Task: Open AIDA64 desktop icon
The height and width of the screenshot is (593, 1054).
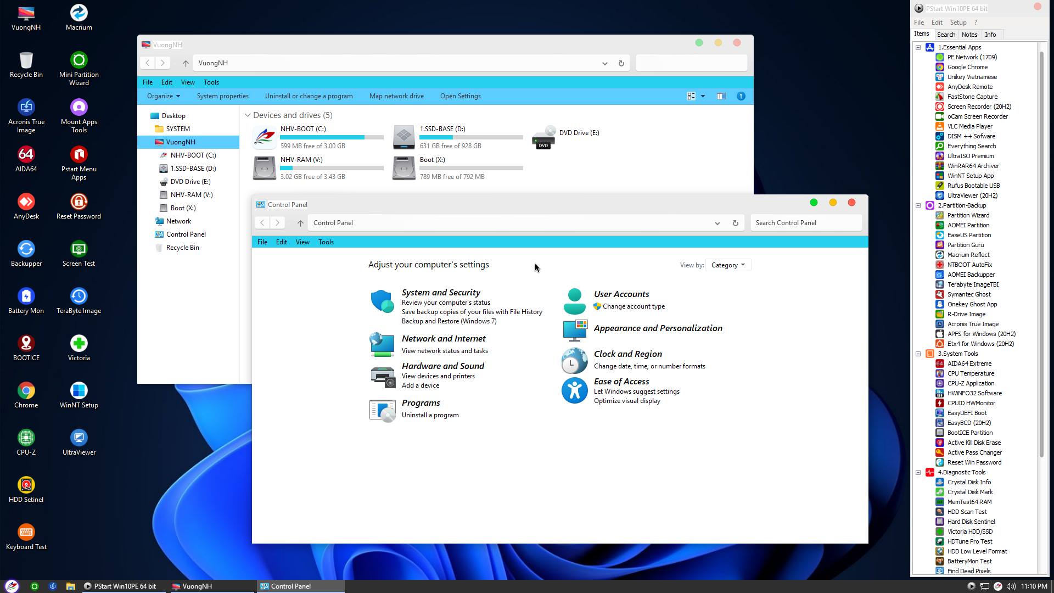Action: [26, 159]
